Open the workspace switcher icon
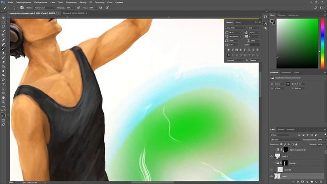The width and height of the screenshot is (327, 184). click(321, 8)
